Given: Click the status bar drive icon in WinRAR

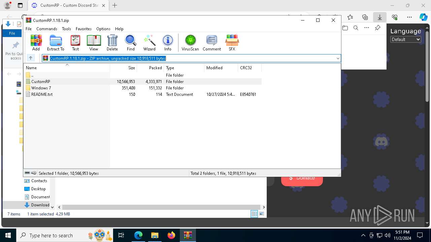Looking at the screenshot, I should pyautogui.click(x=28, y=173).
